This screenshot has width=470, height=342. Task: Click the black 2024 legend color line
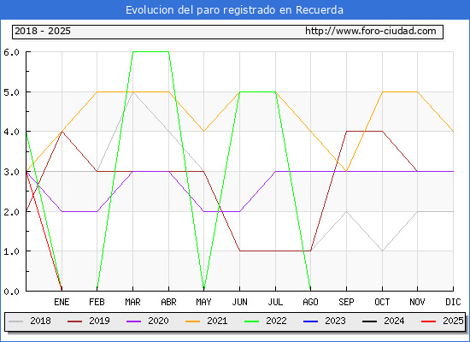(x=369, y=321)
